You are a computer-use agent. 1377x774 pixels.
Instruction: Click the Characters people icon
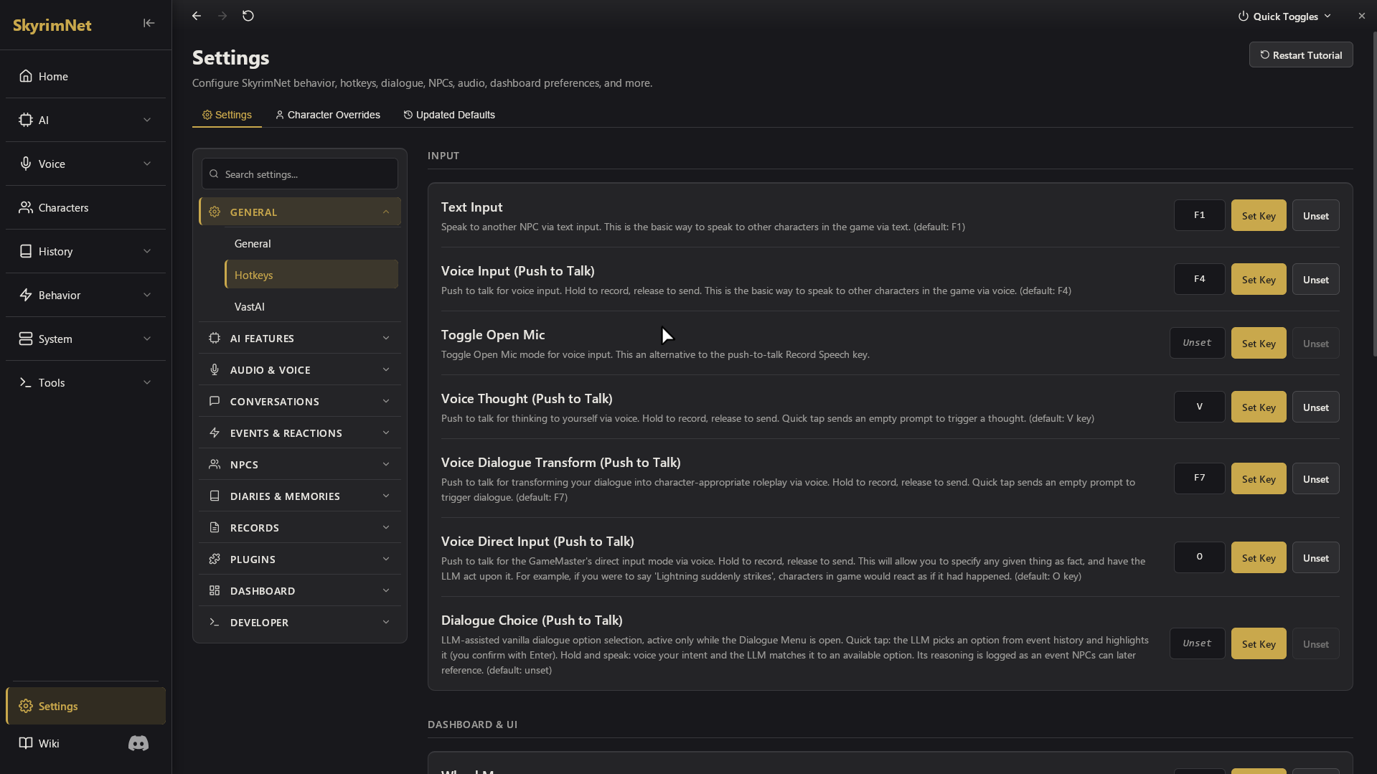26,207
